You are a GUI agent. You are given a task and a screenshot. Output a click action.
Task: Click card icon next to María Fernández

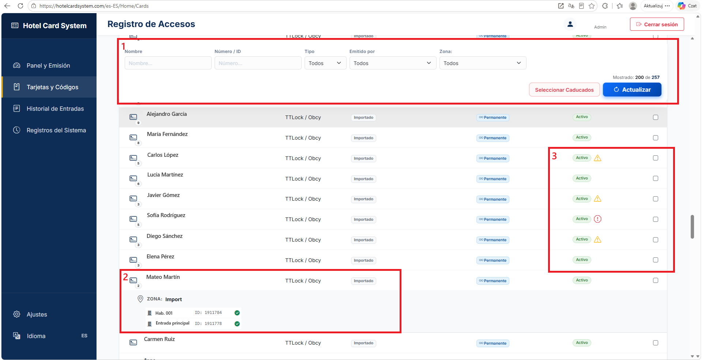click(133, 137)
